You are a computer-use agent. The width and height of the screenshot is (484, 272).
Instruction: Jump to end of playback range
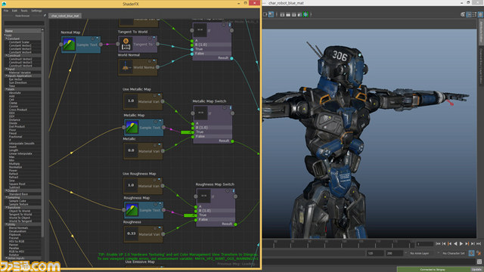(479, 243)
